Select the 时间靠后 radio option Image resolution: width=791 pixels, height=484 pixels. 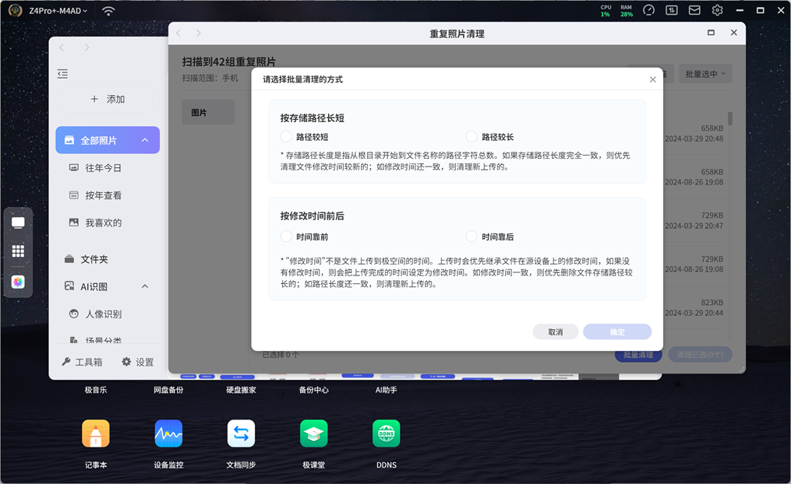[471, 237]
